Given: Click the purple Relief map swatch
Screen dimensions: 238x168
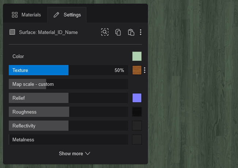Looking at the screenshot, I should coord(137,98).
